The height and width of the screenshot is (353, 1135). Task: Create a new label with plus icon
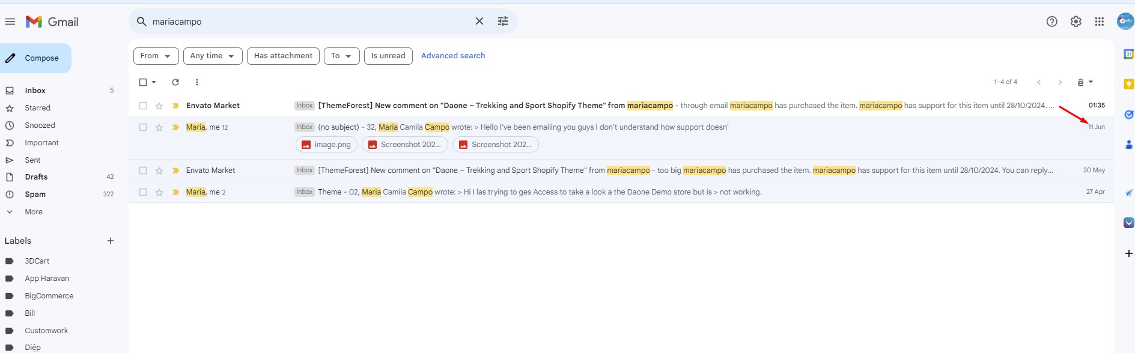click(111, 241)
